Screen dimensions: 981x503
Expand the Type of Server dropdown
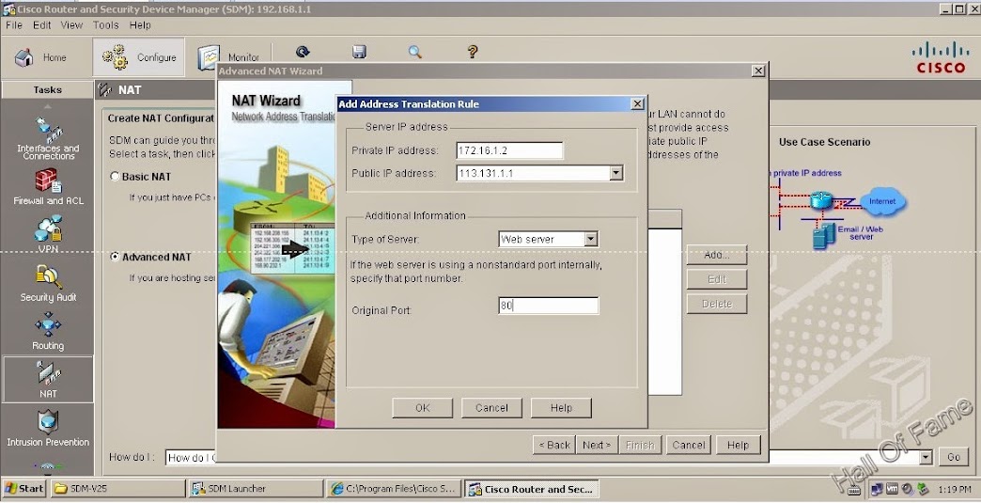point(591,239)
